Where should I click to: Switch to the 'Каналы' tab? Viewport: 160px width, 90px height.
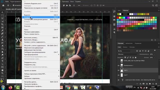[x=125, y=47]
